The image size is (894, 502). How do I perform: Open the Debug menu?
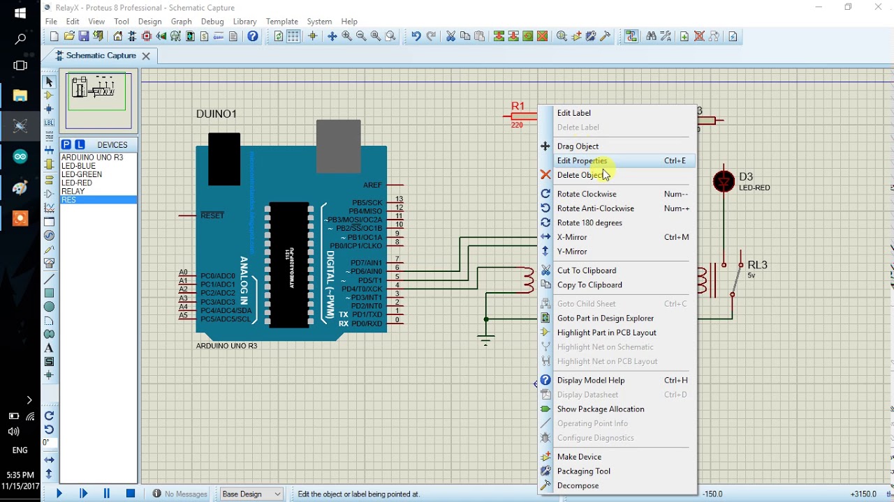pyautogui.click(x=212, y=22)
